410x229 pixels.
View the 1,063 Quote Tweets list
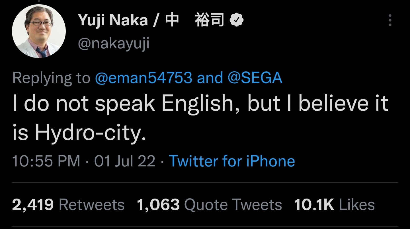click(209, 205)
